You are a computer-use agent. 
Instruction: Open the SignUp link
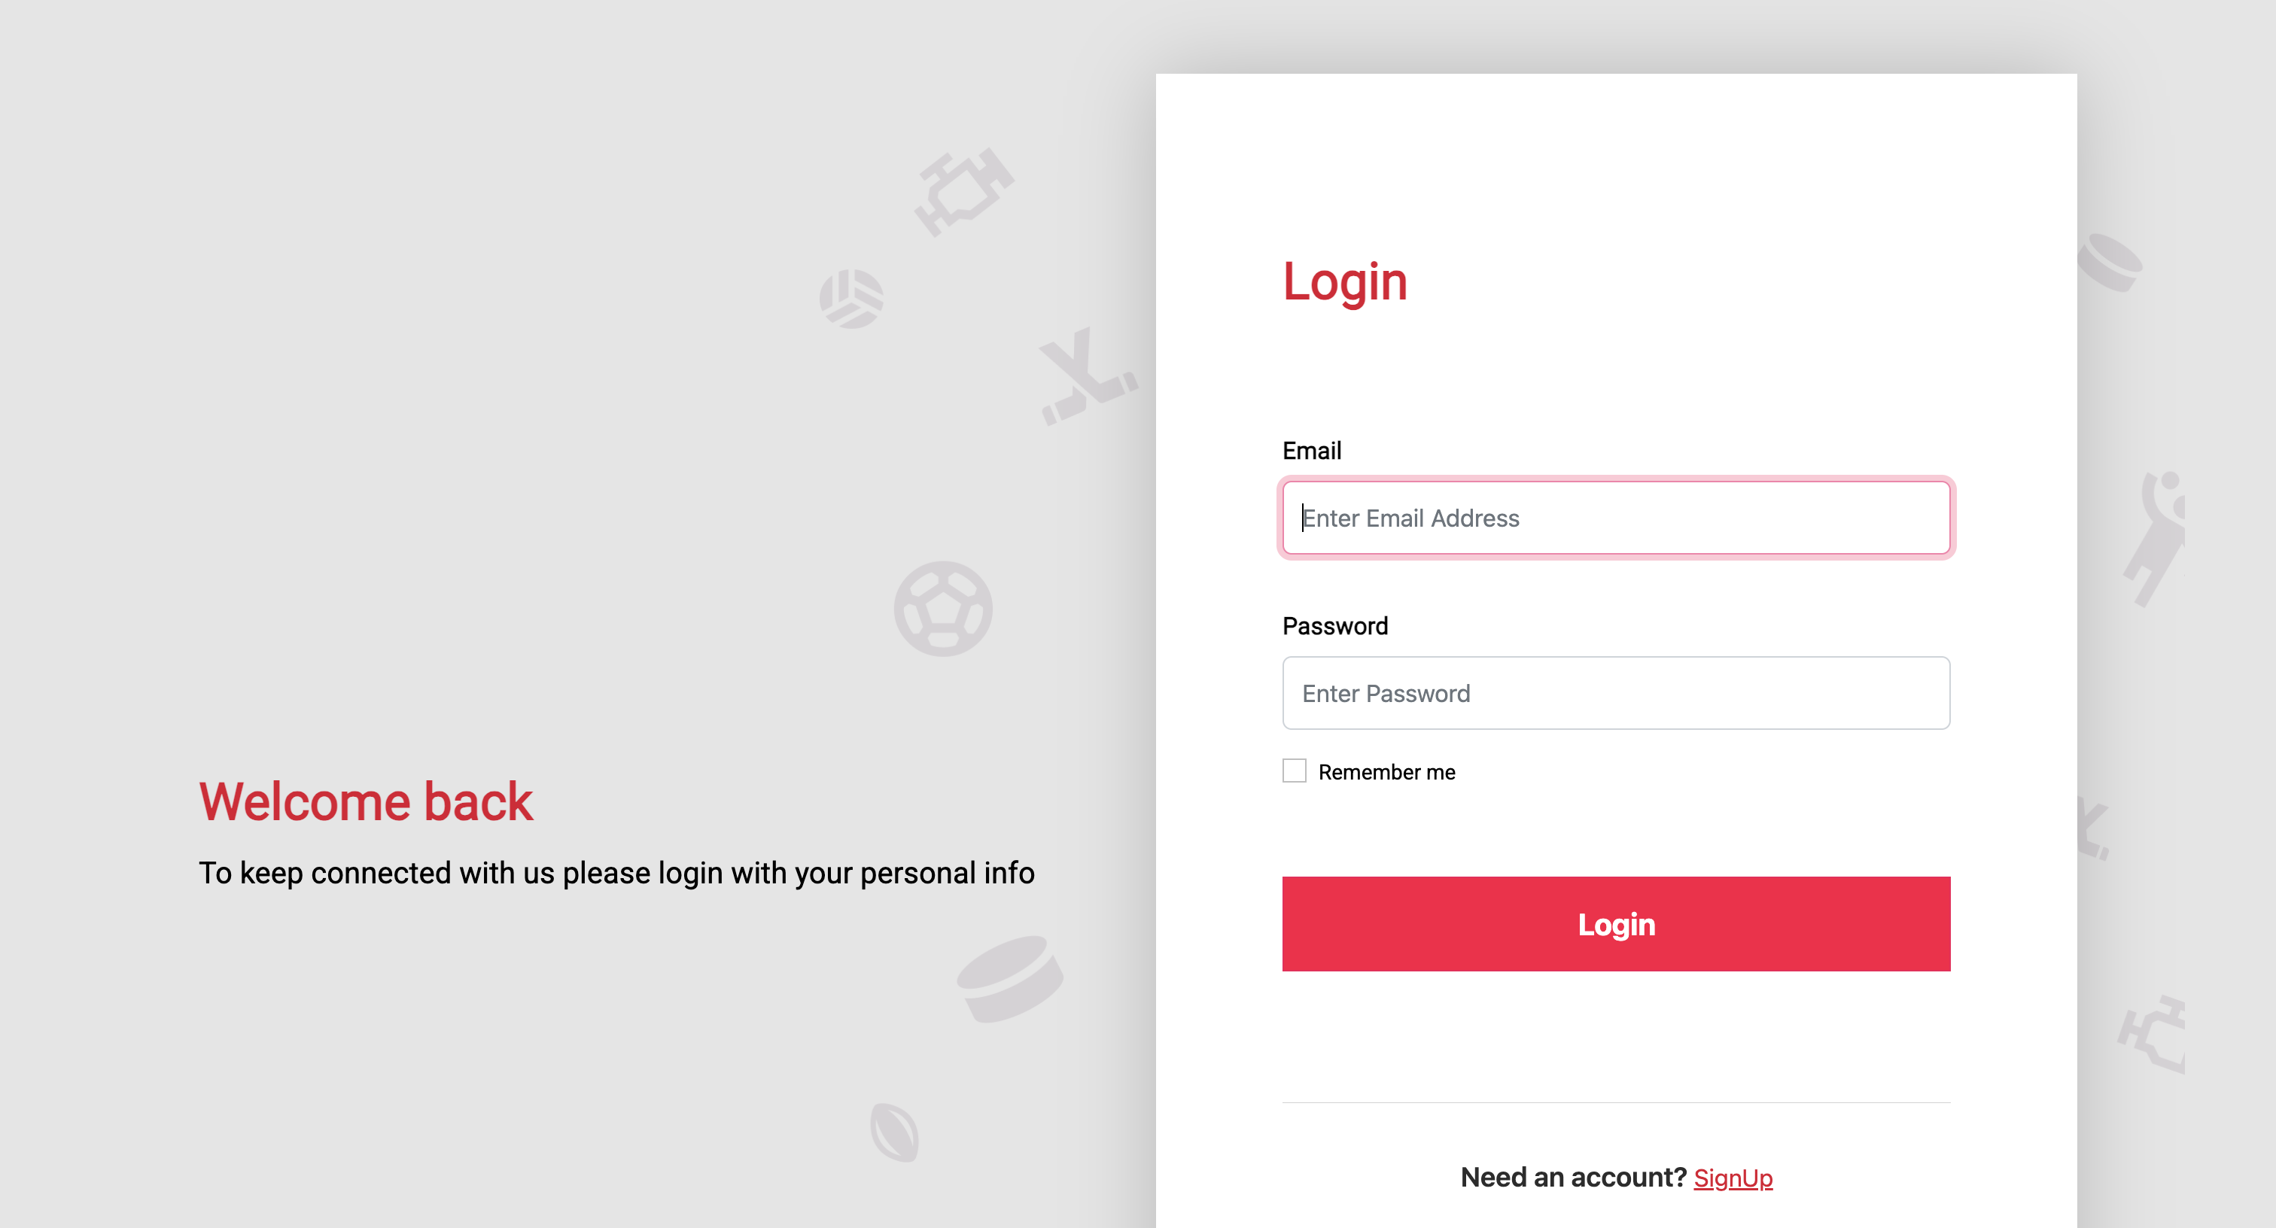coord(1733,1178)
